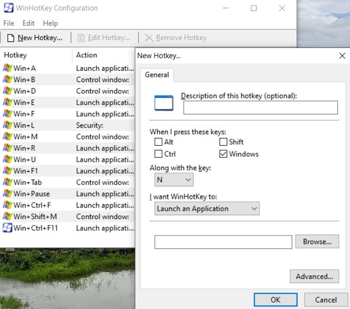Click WinHotKey app icon in title bar

[9, 8]
